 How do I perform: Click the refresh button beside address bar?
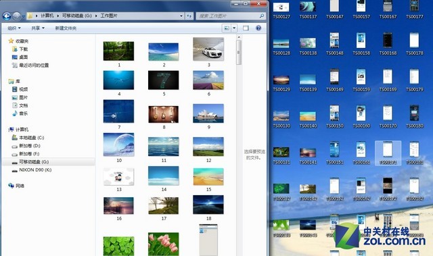pyautogui.click(x=189, y=16)
